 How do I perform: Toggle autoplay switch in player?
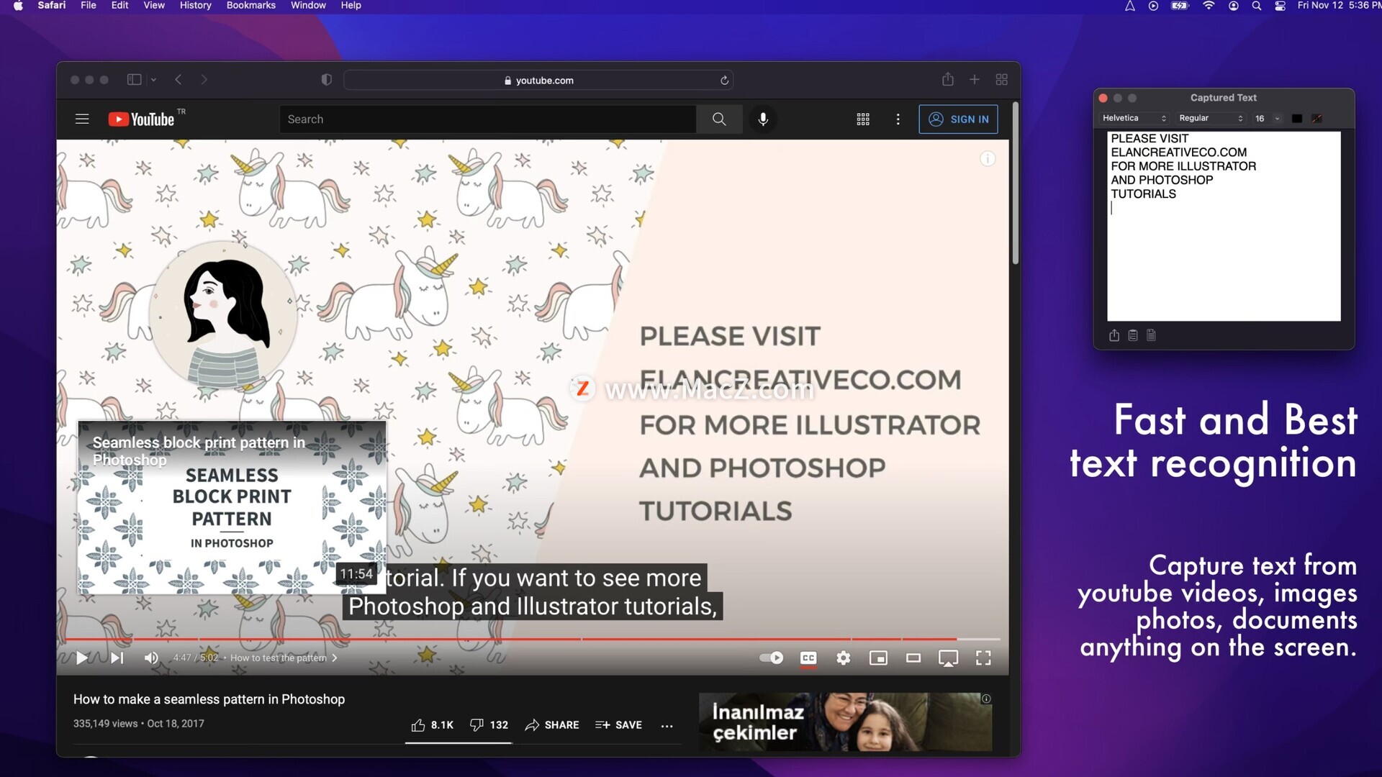click(x=772, y=658)
